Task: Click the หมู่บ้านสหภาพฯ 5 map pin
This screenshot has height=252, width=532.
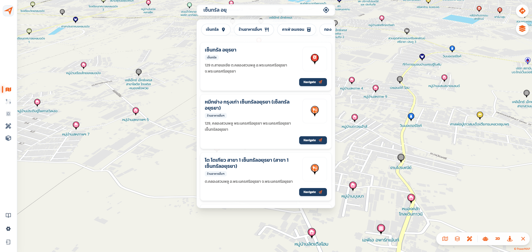Action: tap(136, 111)
